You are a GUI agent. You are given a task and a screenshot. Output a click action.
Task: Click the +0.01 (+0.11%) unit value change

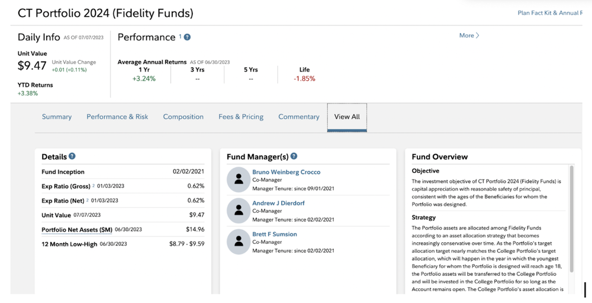69,70
